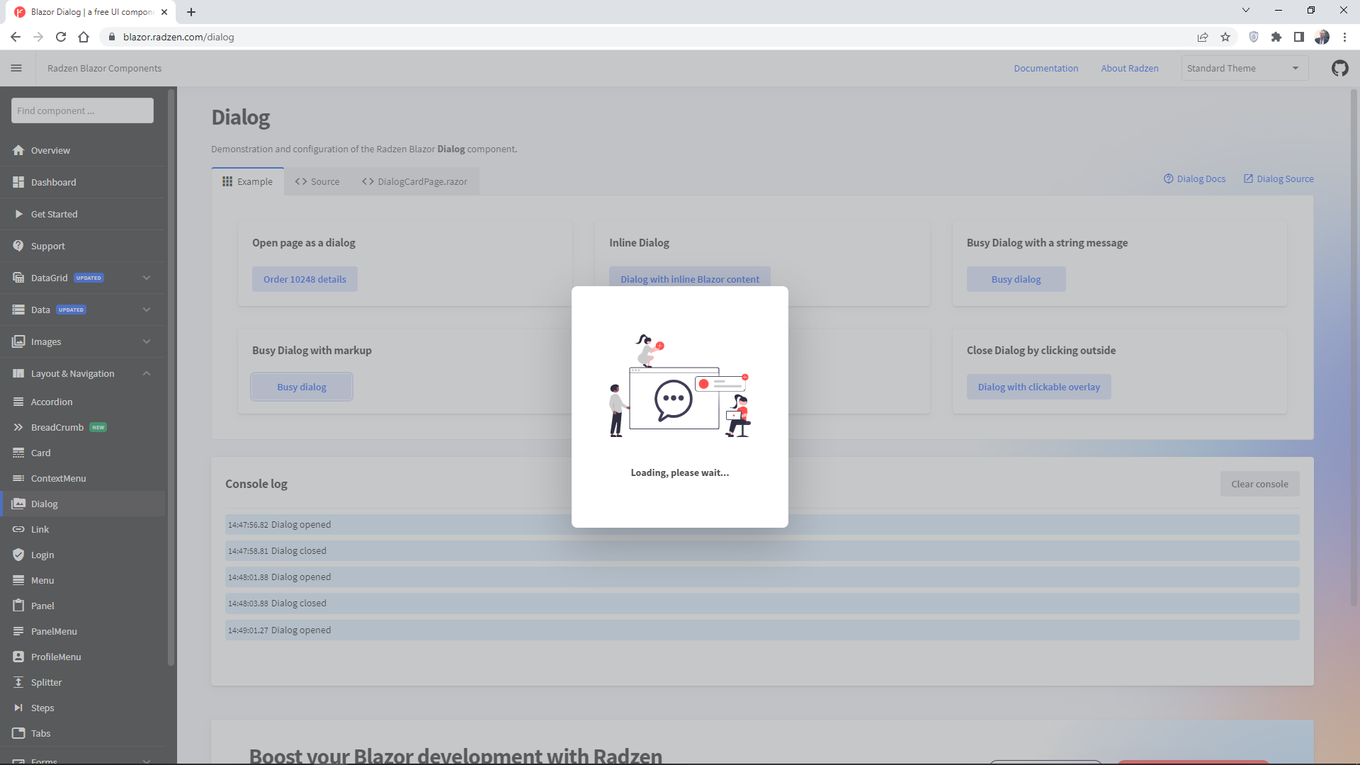Open DialogCardPage.razor tab
Viewport: 1360px width, 765px height.
click(414, 181)
